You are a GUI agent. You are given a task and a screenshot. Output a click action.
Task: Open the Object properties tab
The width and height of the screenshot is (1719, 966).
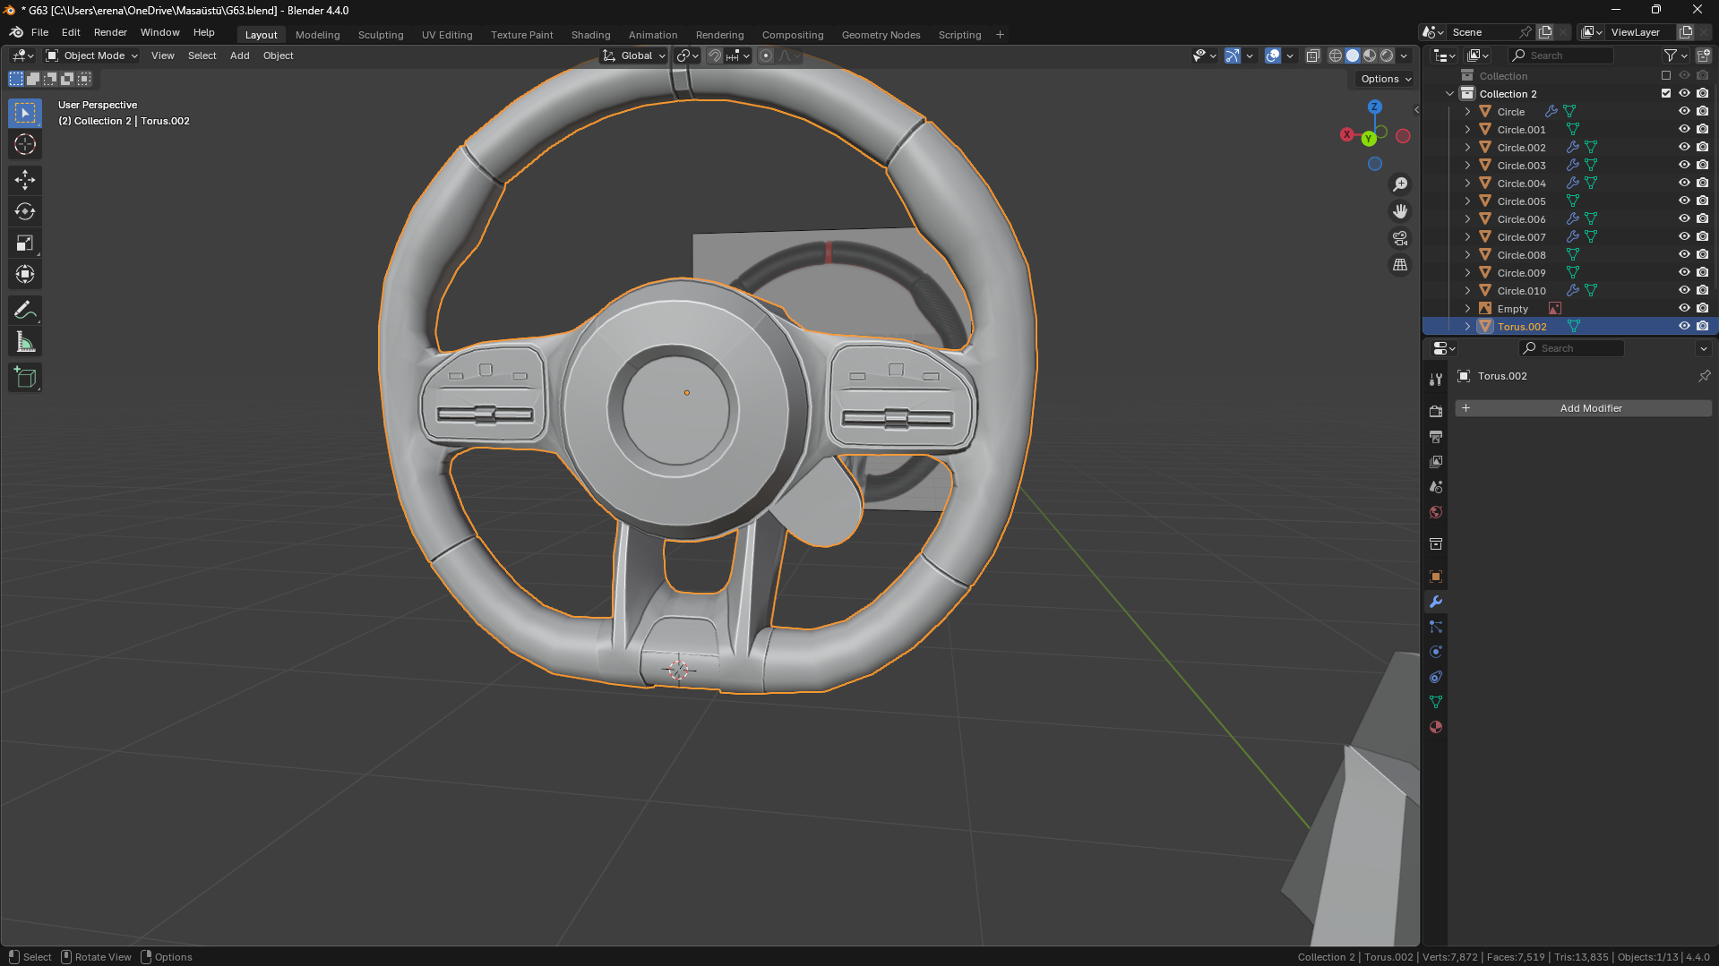(1436, 576)
